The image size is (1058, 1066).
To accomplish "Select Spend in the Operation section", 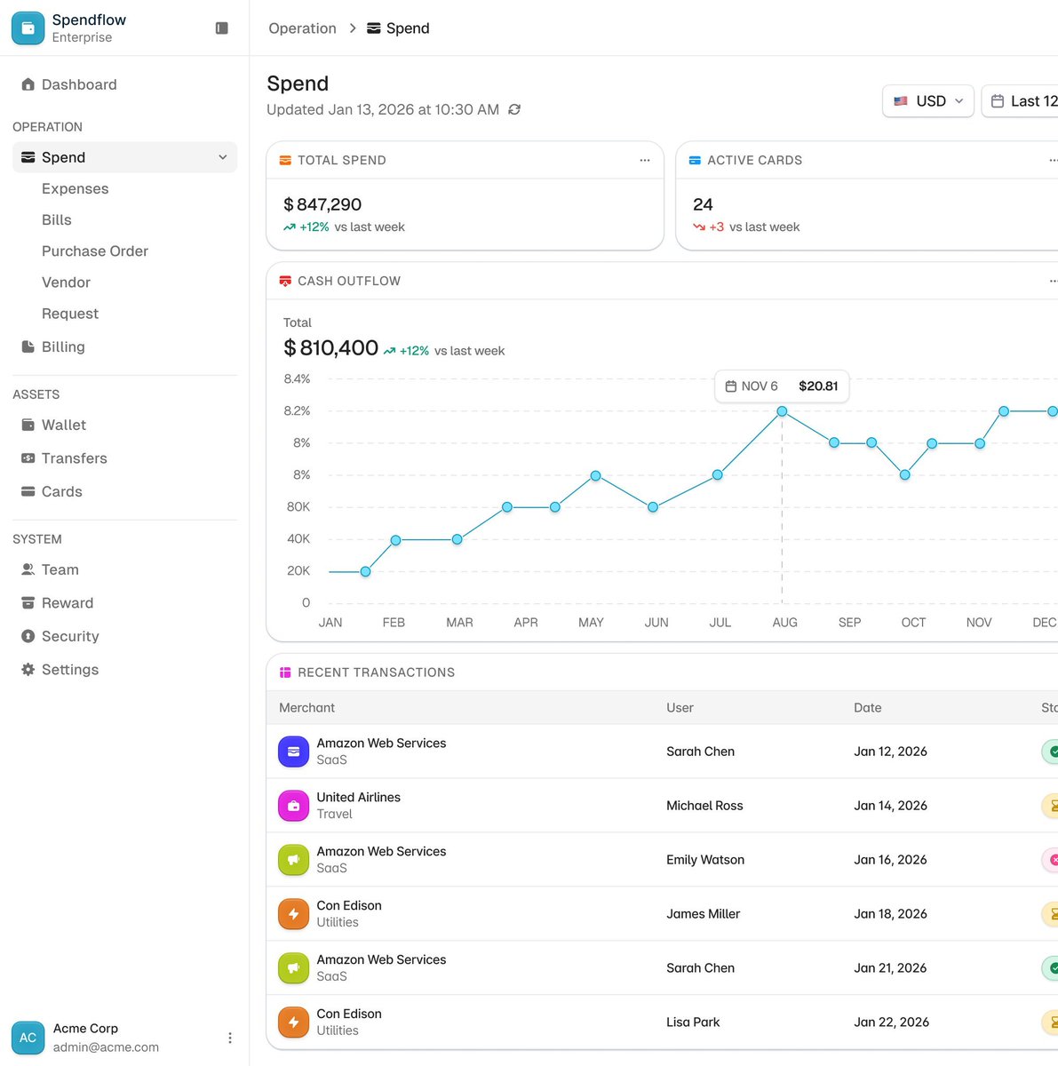I will click(124, 157).
